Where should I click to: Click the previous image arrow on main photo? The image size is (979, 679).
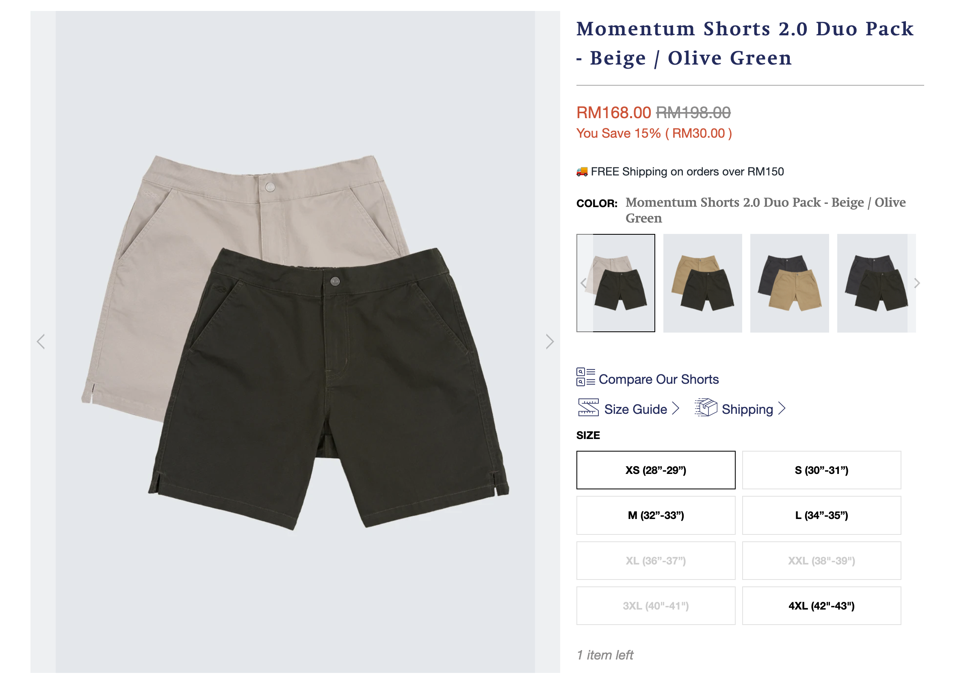41,341
